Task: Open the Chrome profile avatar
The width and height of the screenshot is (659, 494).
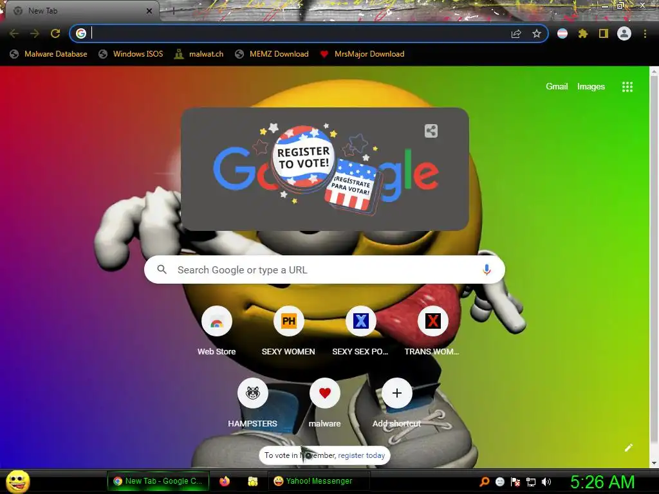Action: pos(624,33)
